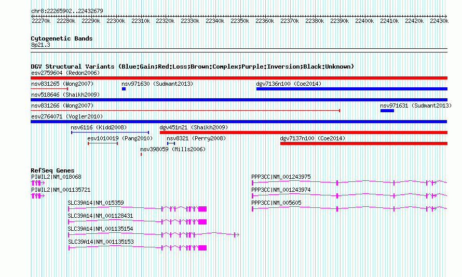Click the SLC39A14|NM_001128431 transcript model

point(138,222)
